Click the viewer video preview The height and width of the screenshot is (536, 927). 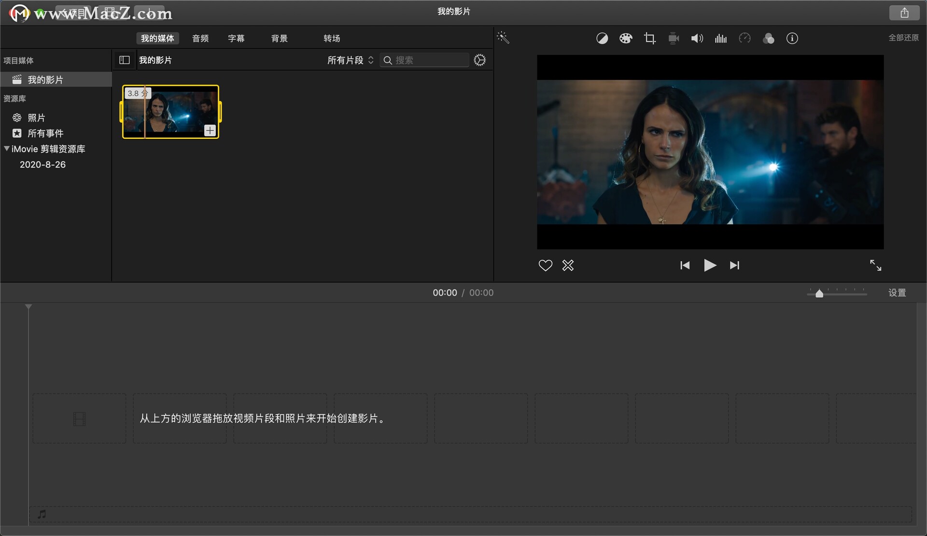(x=710, y=152)
